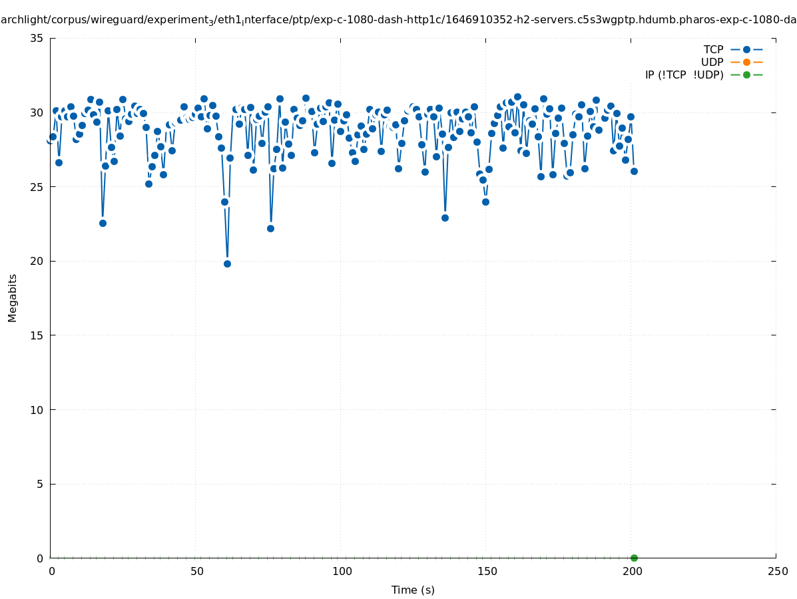The image size is (797, 599).
Task: Select the IP (!TCP !UDP) legend label
Action: 684,75
